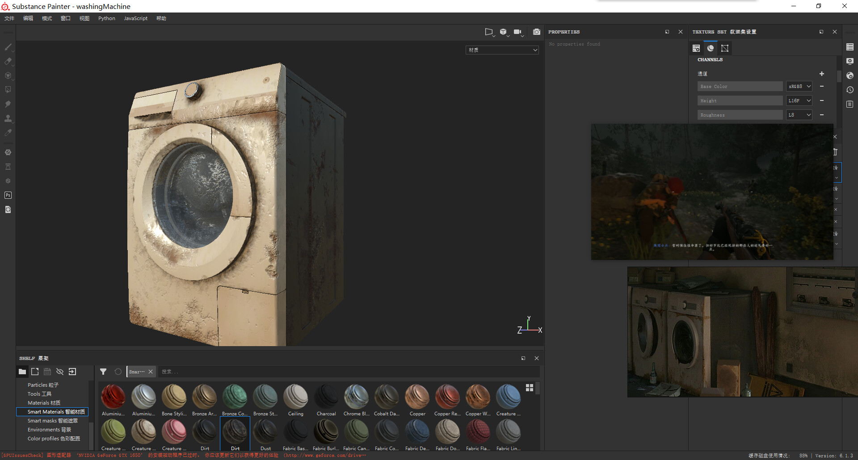Select the Paint brush tool

(x=8, y=47)
